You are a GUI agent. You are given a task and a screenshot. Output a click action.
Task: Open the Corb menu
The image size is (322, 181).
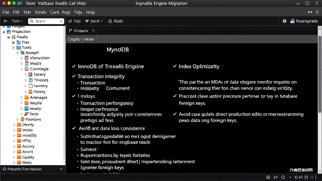click(54, 12)
